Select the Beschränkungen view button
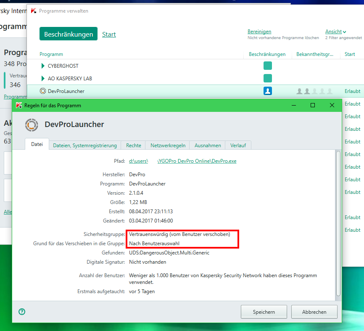This screenshot has width=364, height=331. coord(69,34)
